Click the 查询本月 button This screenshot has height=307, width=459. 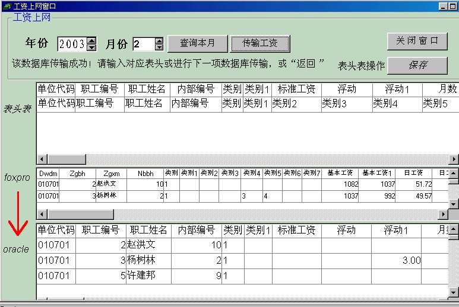coord(197,43)
